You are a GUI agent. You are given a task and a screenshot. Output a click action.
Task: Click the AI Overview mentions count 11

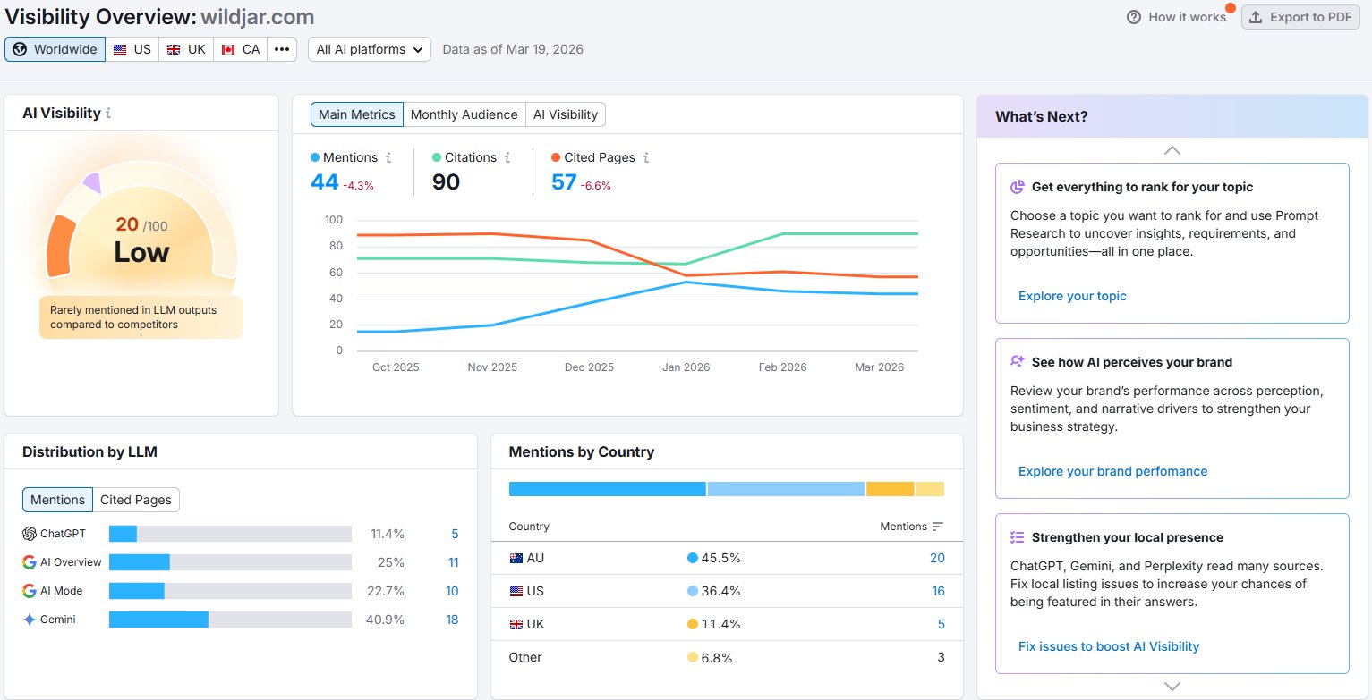click(x=453, y=562)
